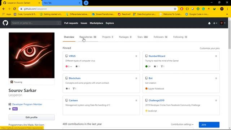Open Getting started wit... bookmark

tap(51, 14)
